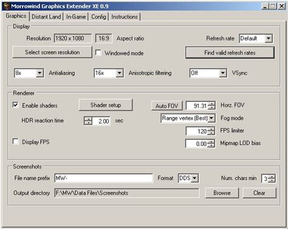This screenshot has height=229, width=288.
Task: Click the FPS limiter value field
Action: click(x=197, y=131)
